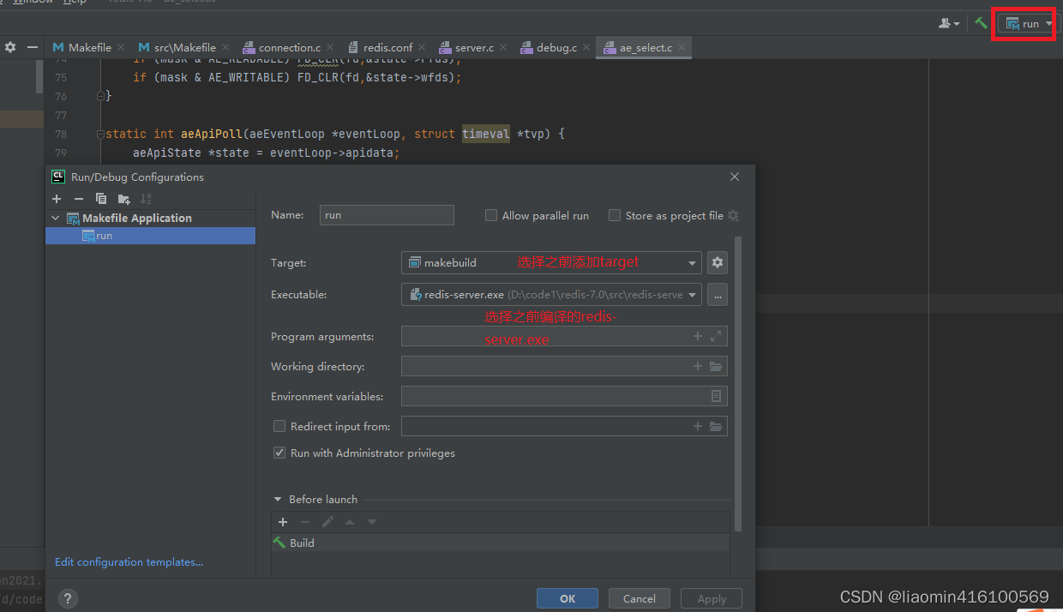Click the Name input field
This screenshot has width=1063, height=612.
[x=387, y=215]
